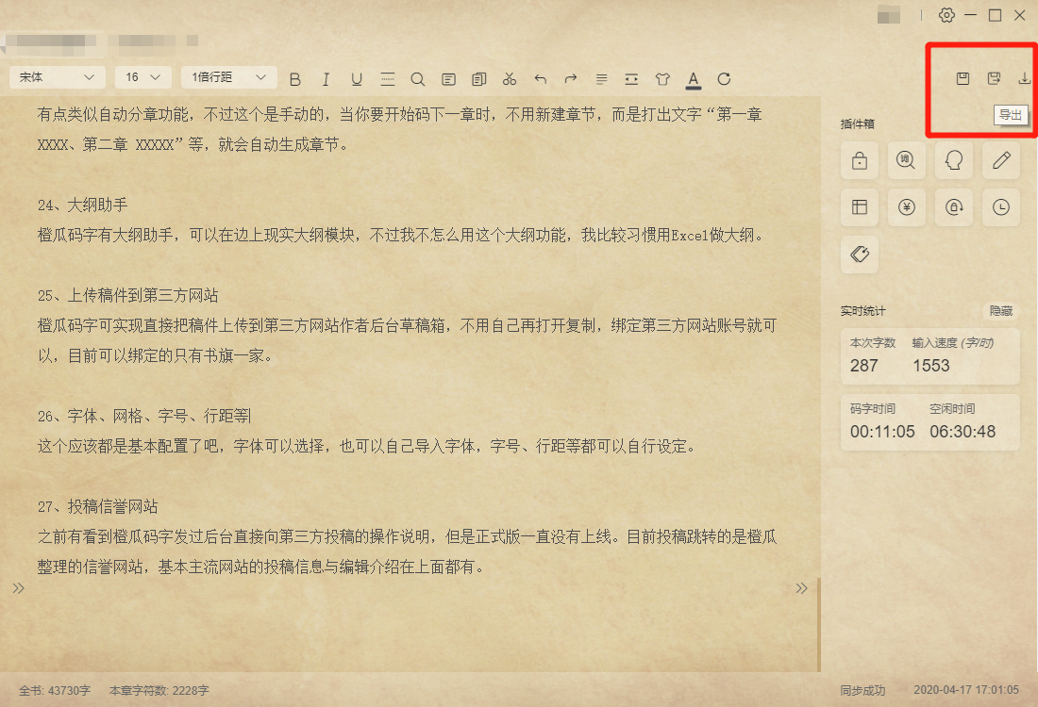
Task: Click the 本章字符数: 2228字 status entry
Action: (x=159, y=690)
